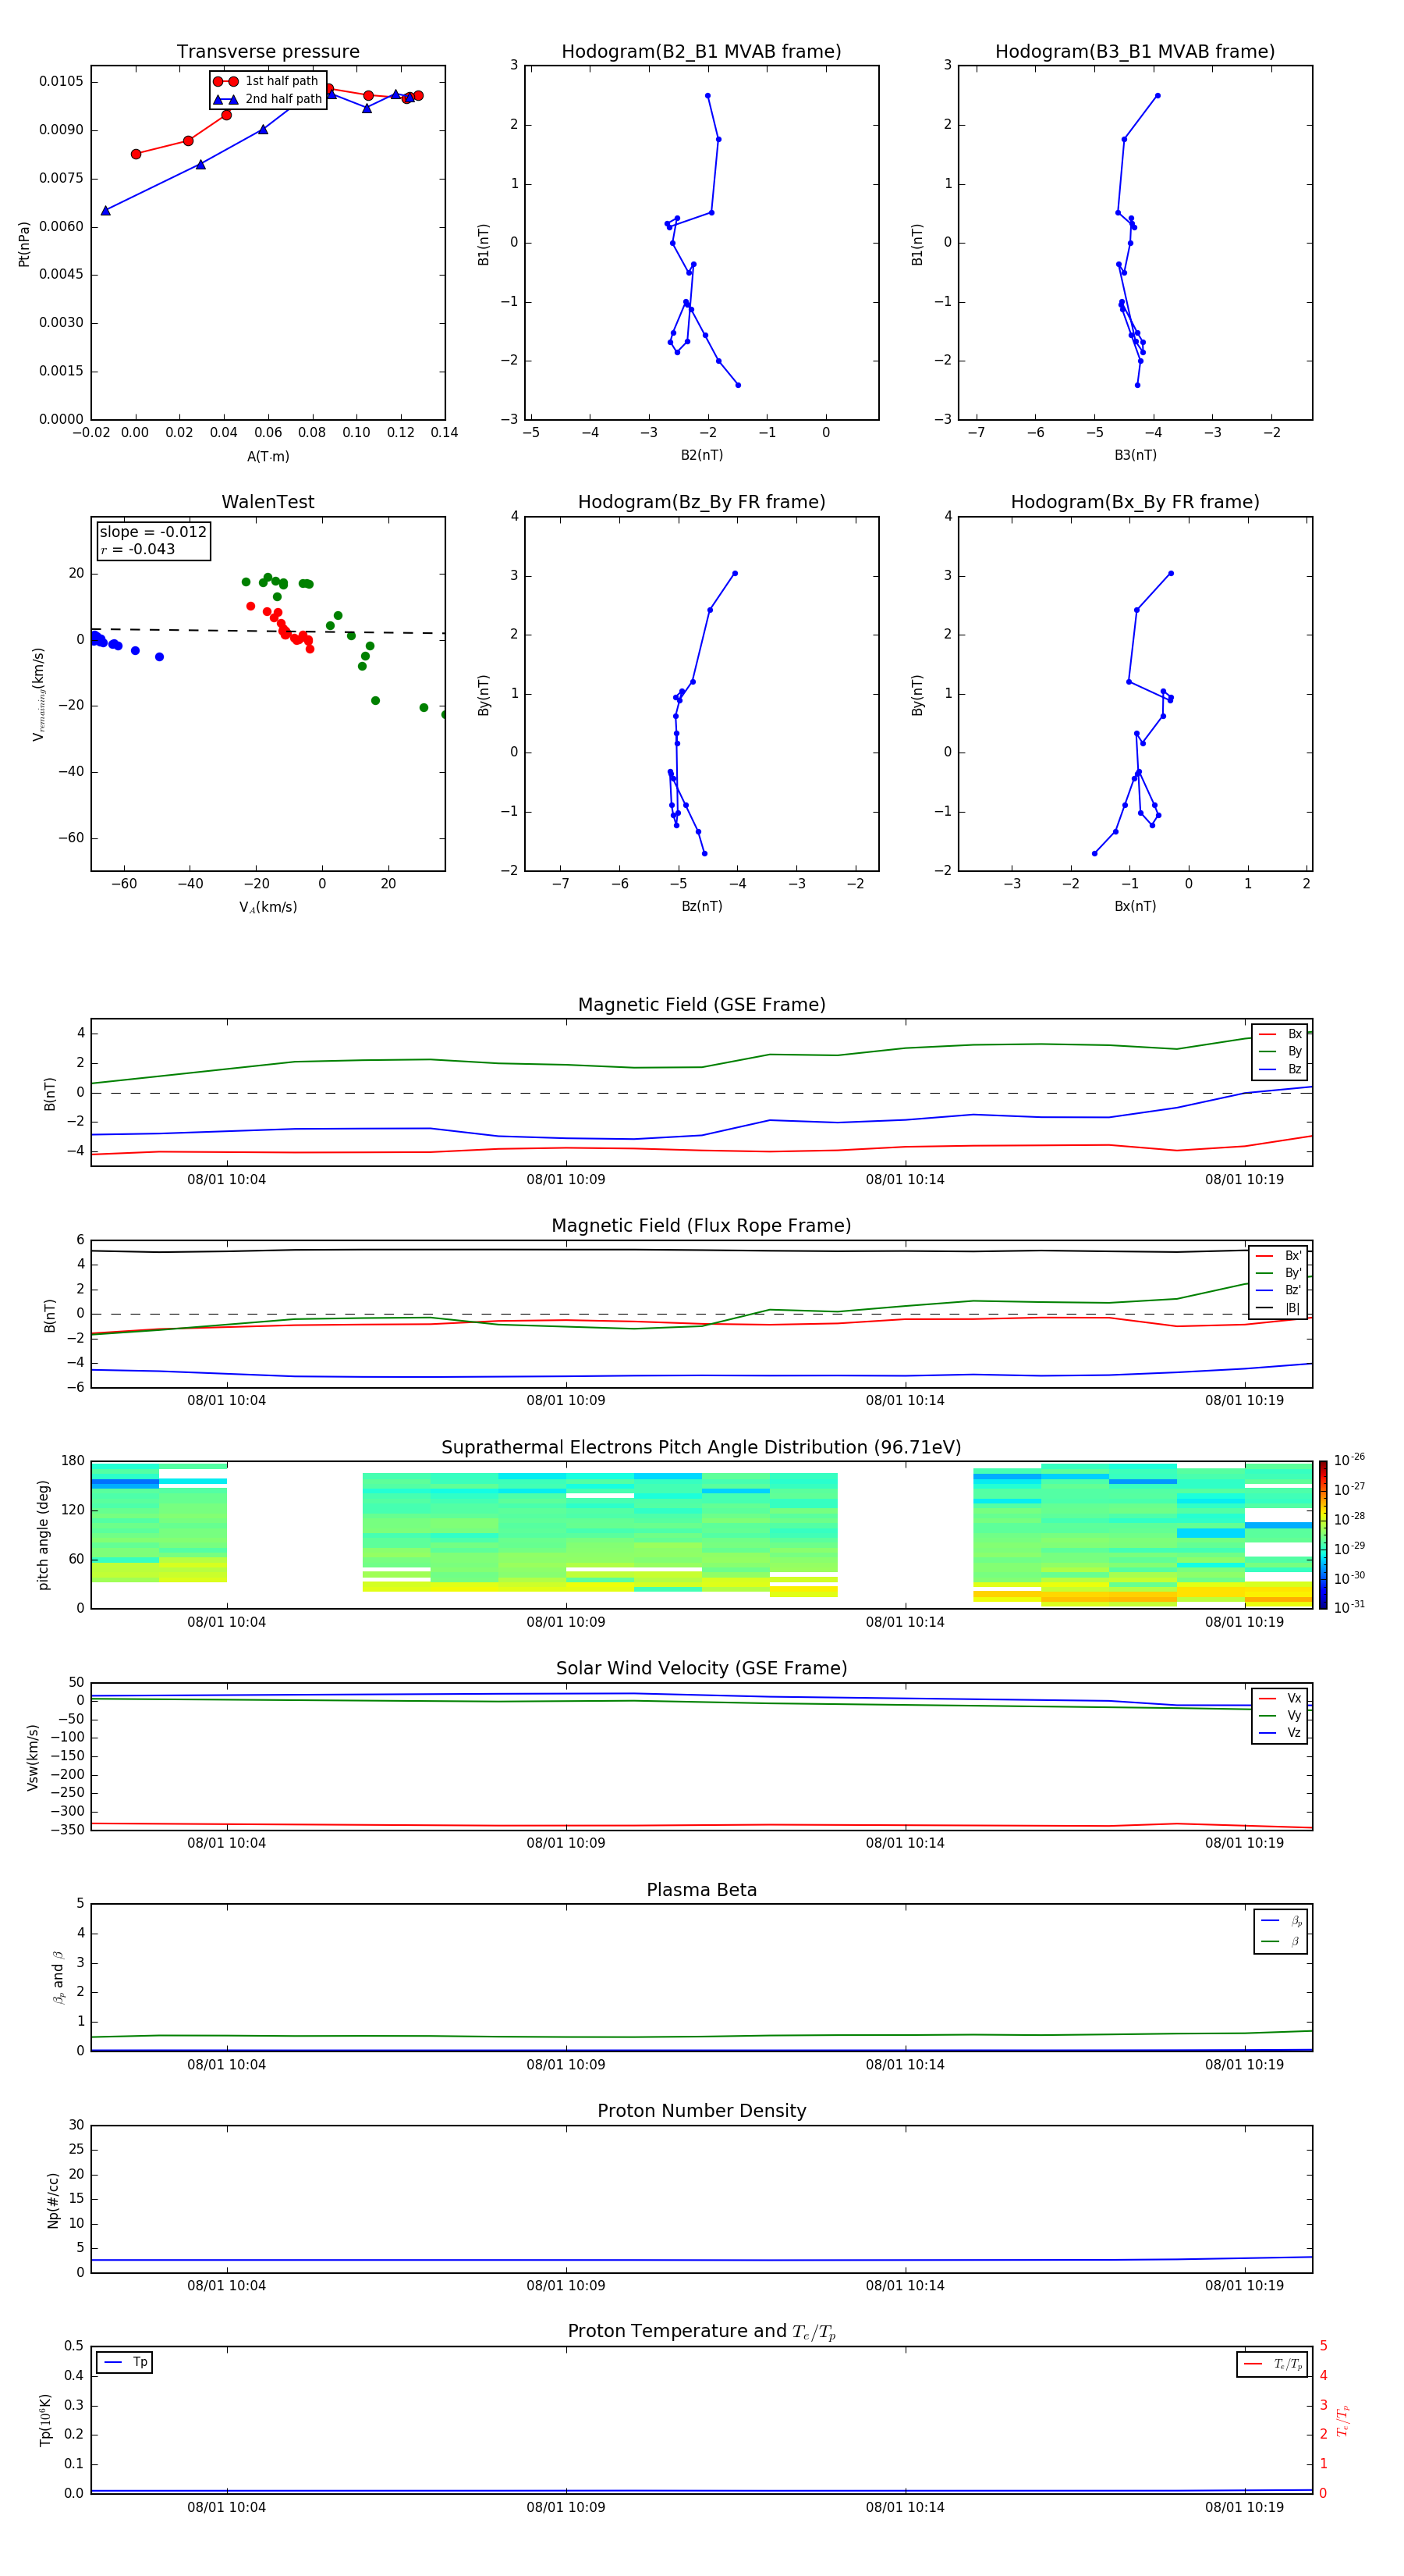Click the Bx' legend entry in Flux Rope plot

click(1279, 1256)
